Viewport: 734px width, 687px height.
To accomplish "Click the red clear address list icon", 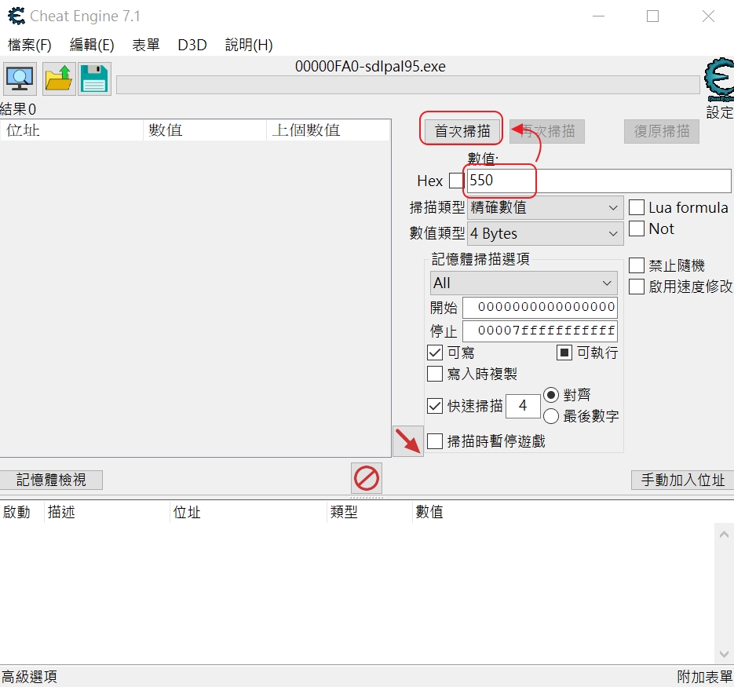I will coord(367,478).
